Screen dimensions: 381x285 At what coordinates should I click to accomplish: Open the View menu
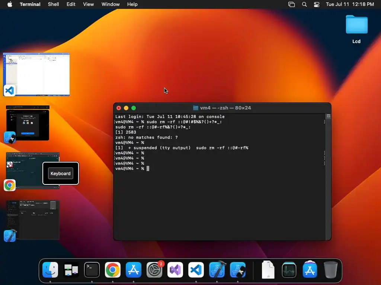[x=89, y=4]
